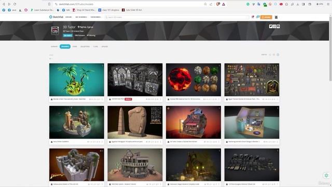332x187 pixels.
Task: Reload the Sketchfab page
Action: pos(15,4)
